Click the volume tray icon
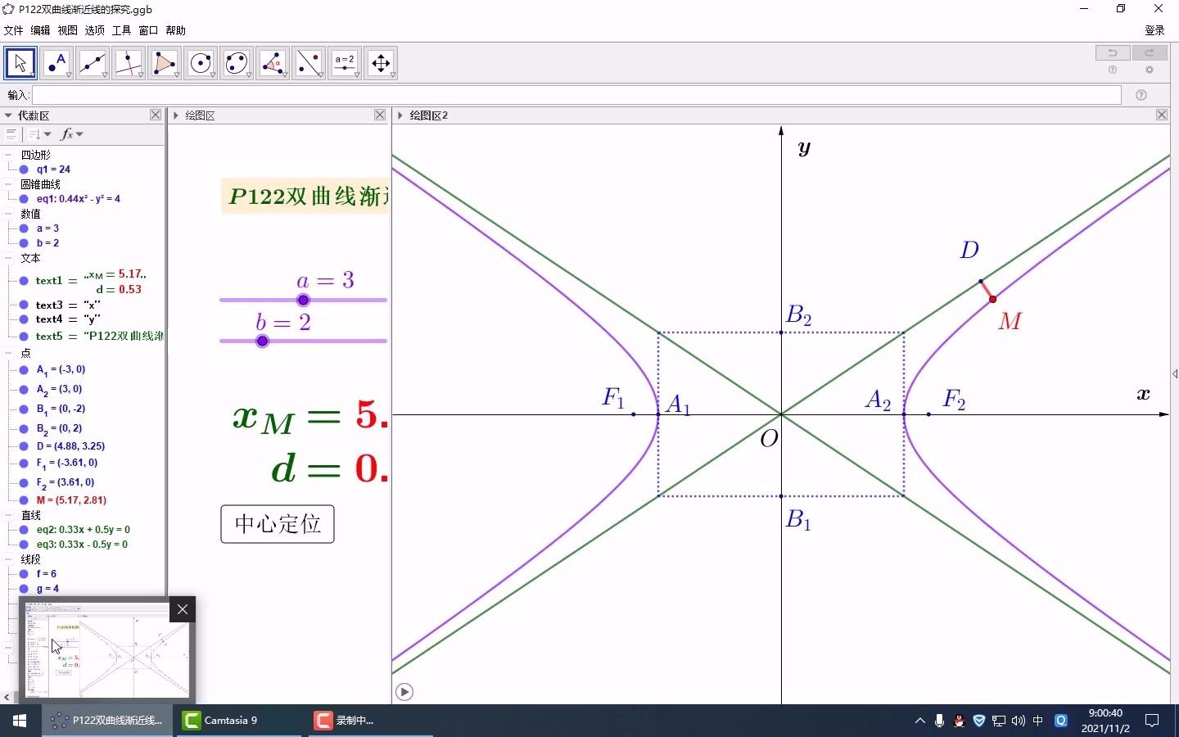Viewport: 1179px width, 737px height. [x=1018, y=721]
